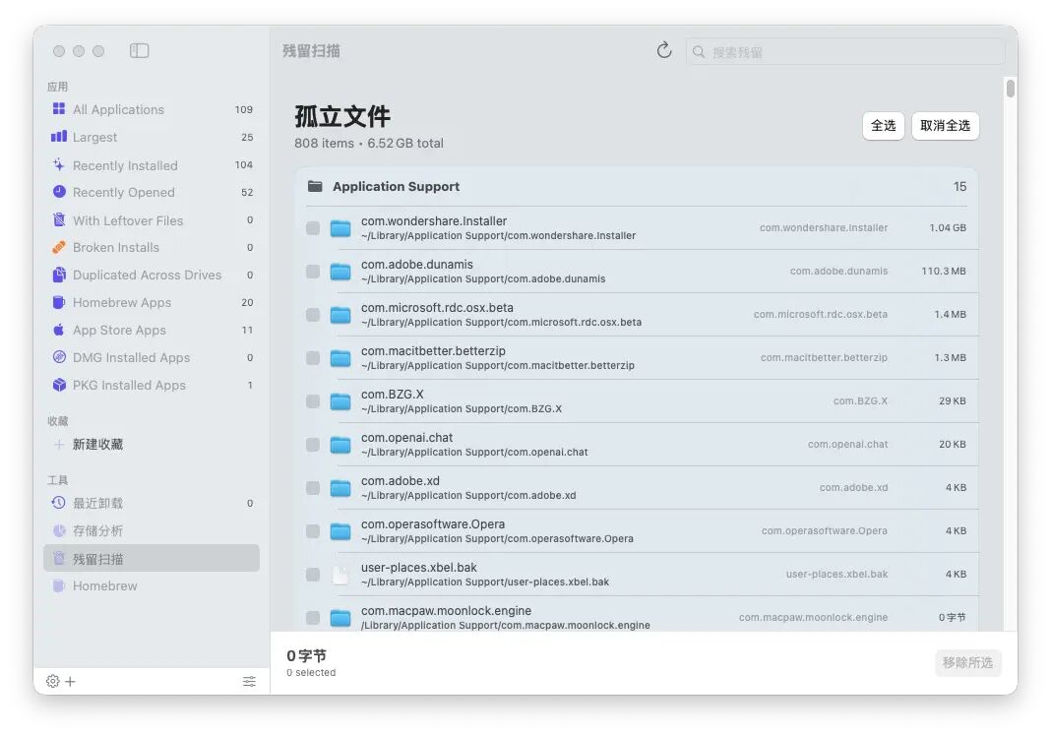Click the com.openai.chat folder icon
1051x736 pixels.
(x=340, y=445)
